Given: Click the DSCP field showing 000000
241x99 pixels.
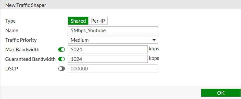Looking at the screenshot, I should [113, 68].
